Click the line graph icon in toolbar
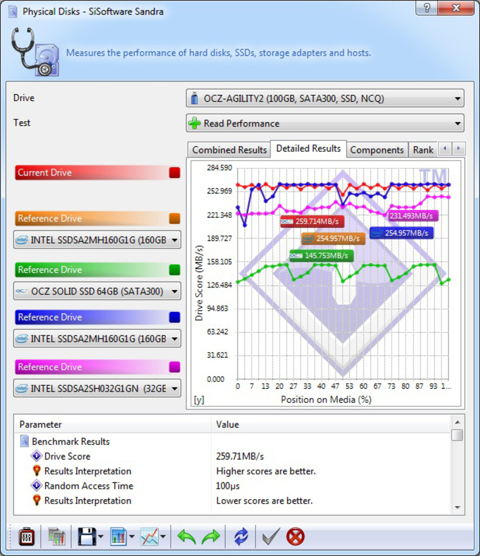 pyautogui.click(x=149, y=536)
